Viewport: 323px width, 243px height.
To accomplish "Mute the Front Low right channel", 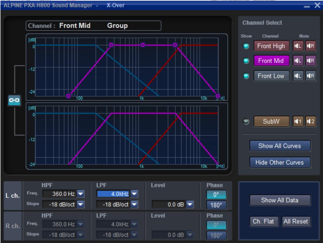I will 310,76.
